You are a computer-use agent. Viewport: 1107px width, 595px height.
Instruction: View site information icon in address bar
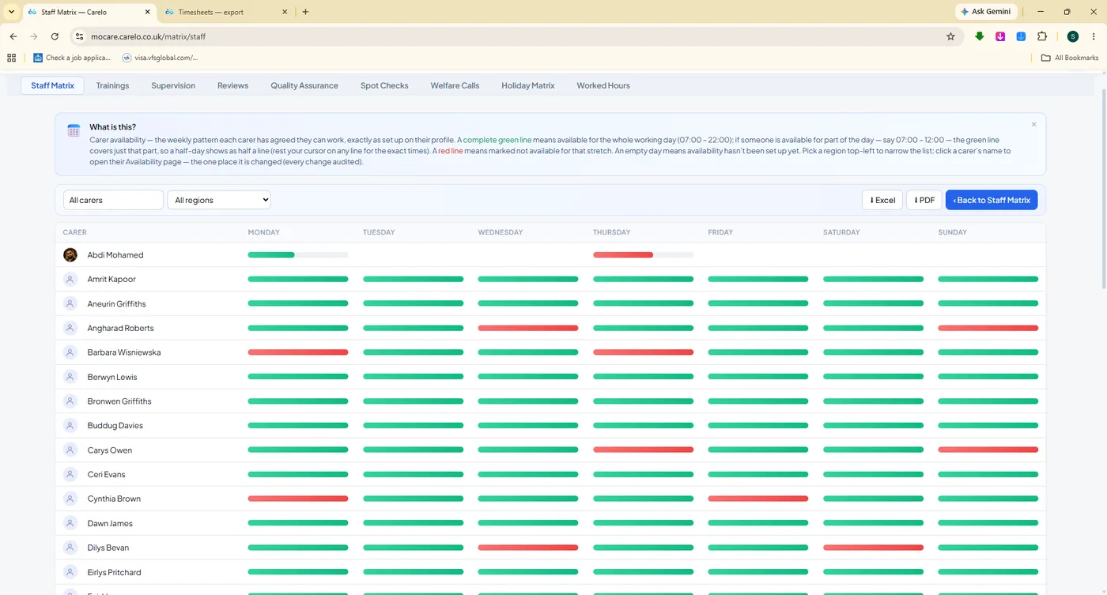click(x=78, y=36)
